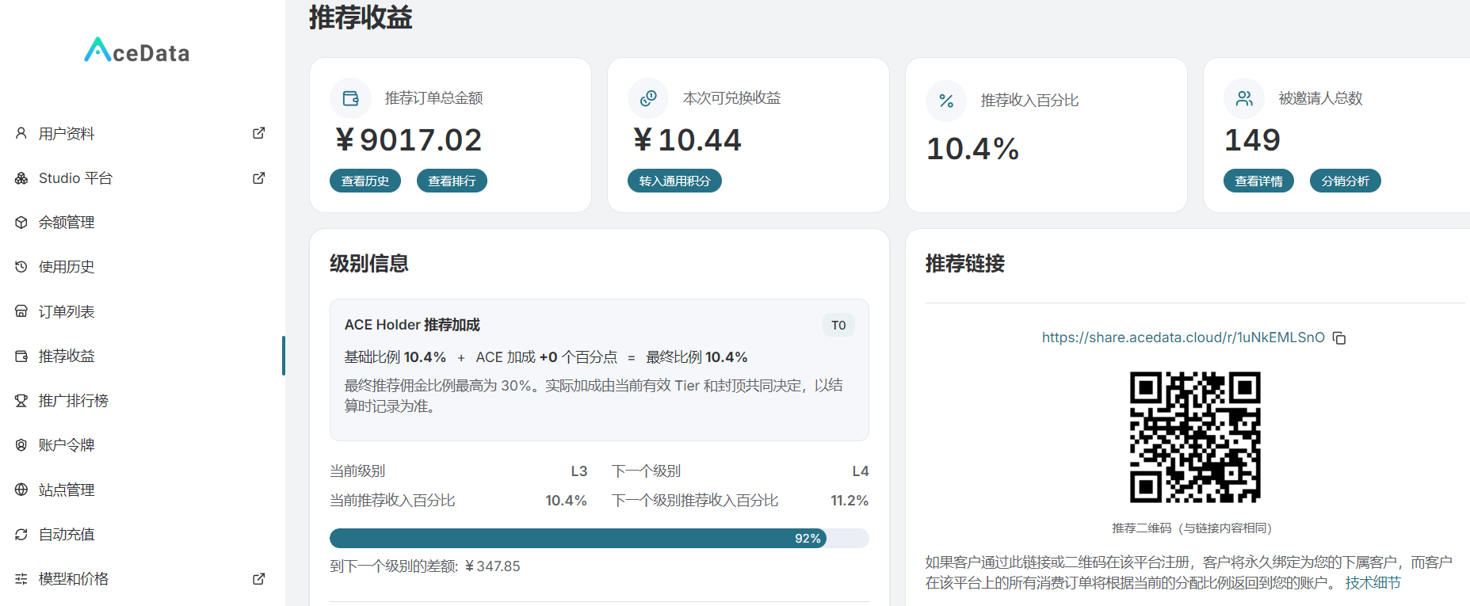Click the ACE Holder 推荐加成 title
The image size is (1470, 606).
[x=412, y=325]
